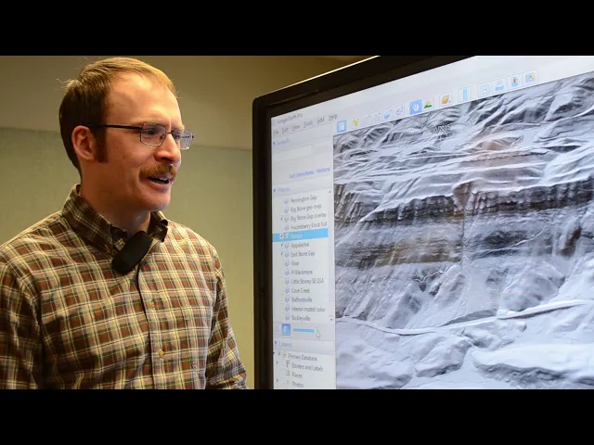Click the History link in Search panel
594x445 pixels.
[x=322, y=171]
